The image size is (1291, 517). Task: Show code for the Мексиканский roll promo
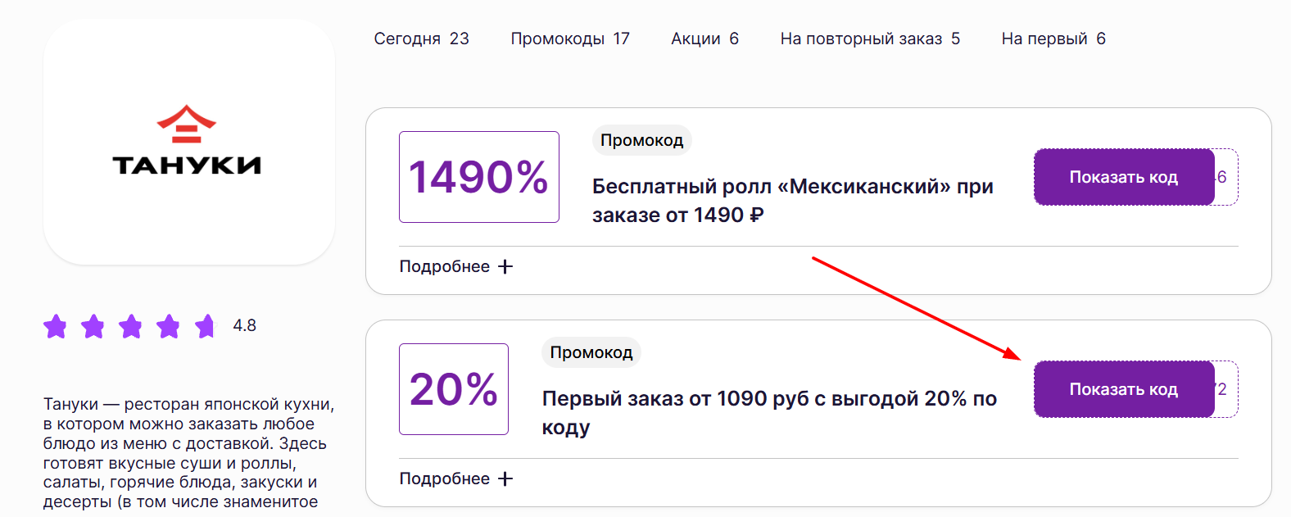point(1124,176)
